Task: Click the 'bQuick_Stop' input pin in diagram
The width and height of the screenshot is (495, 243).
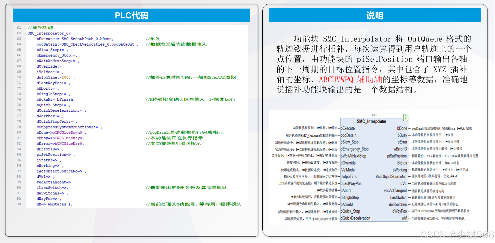Action: [x=350, y=211]
